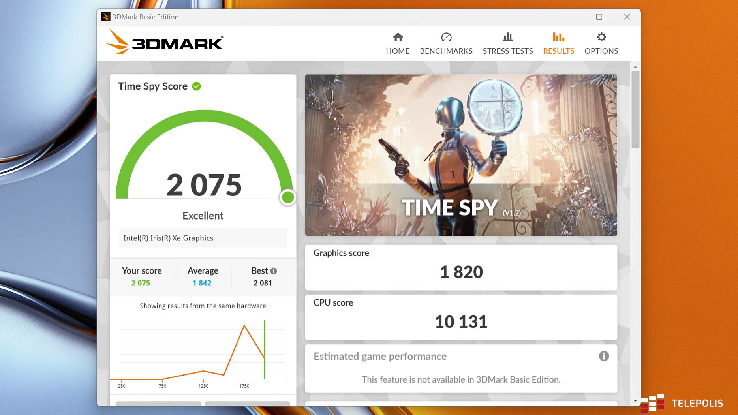The width and height of the screenshot is (738, 415).
Task: Click the green gauge end marker
Action: click(288, 197)
